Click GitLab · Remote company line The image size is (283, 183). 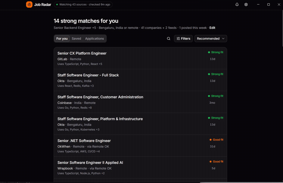[x=69, y=59]
